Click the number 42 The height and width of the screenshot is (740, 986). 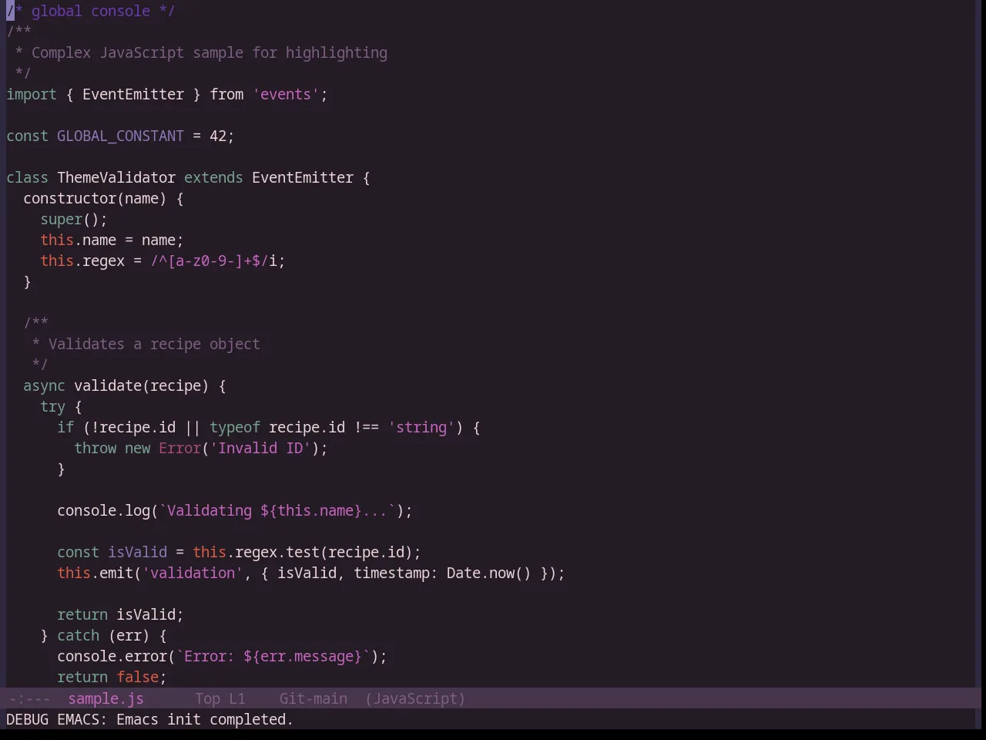point(218,136)
